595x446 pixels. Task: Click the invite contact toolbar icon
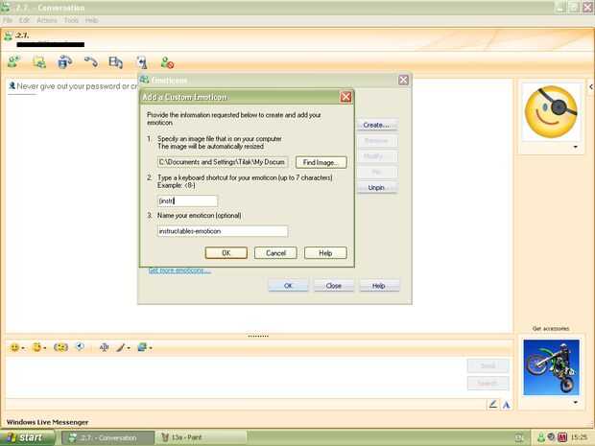(x=14, y=62)
